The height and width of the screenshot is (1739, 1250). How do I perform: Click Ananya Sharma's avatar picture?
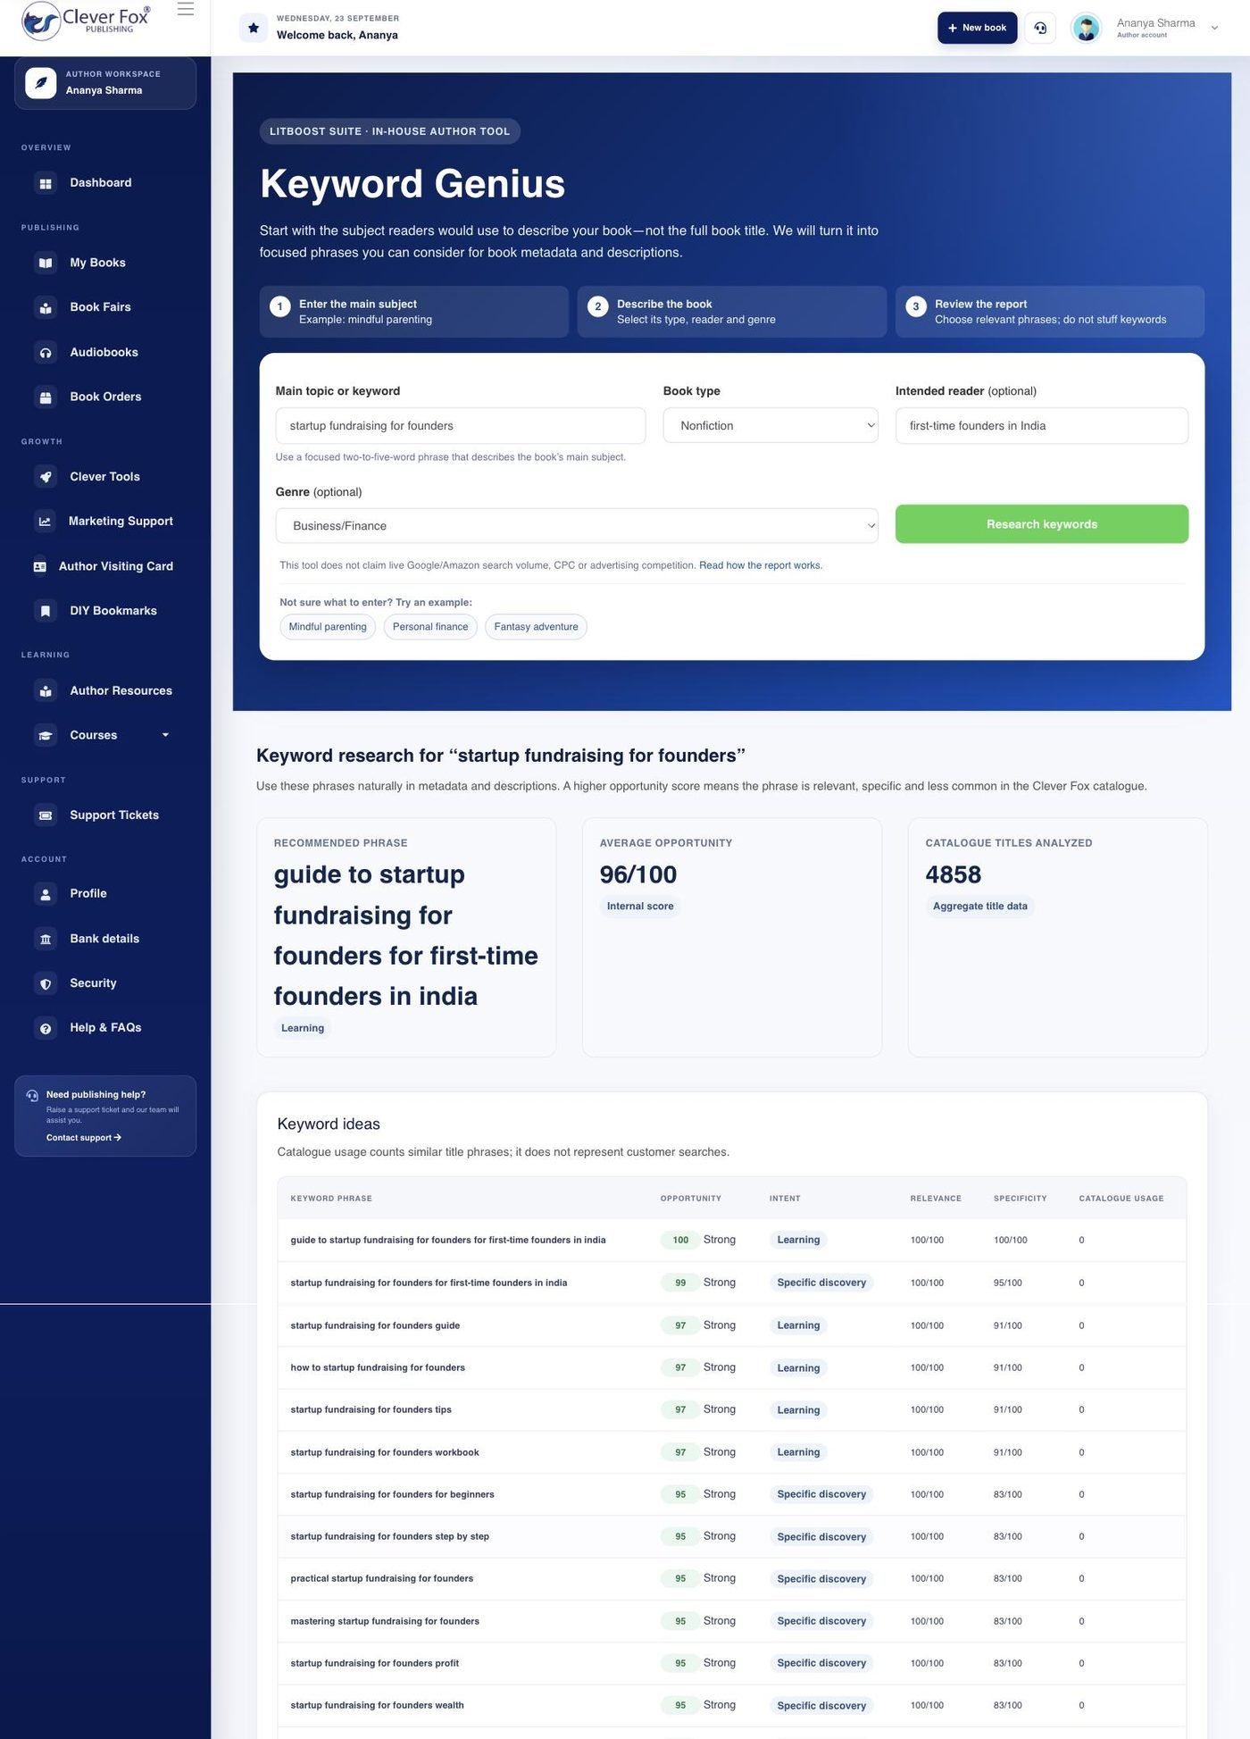coord(1086,28)
